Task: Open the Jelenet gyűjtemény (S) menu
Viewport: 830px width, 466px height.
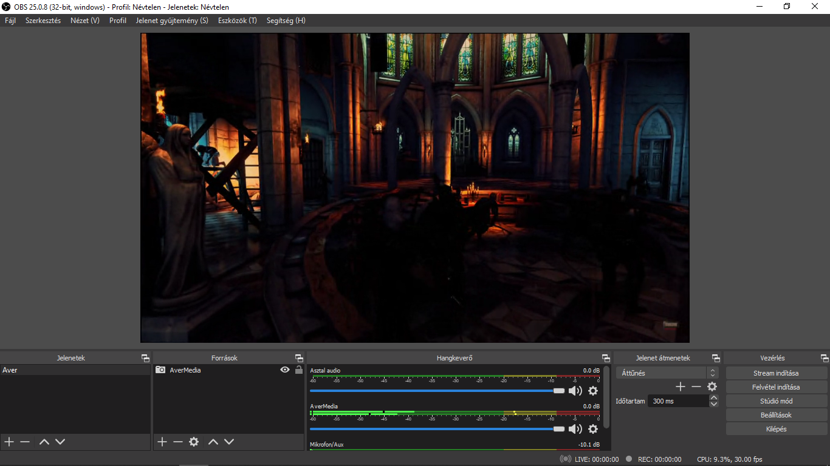Action: pos(172,21)
